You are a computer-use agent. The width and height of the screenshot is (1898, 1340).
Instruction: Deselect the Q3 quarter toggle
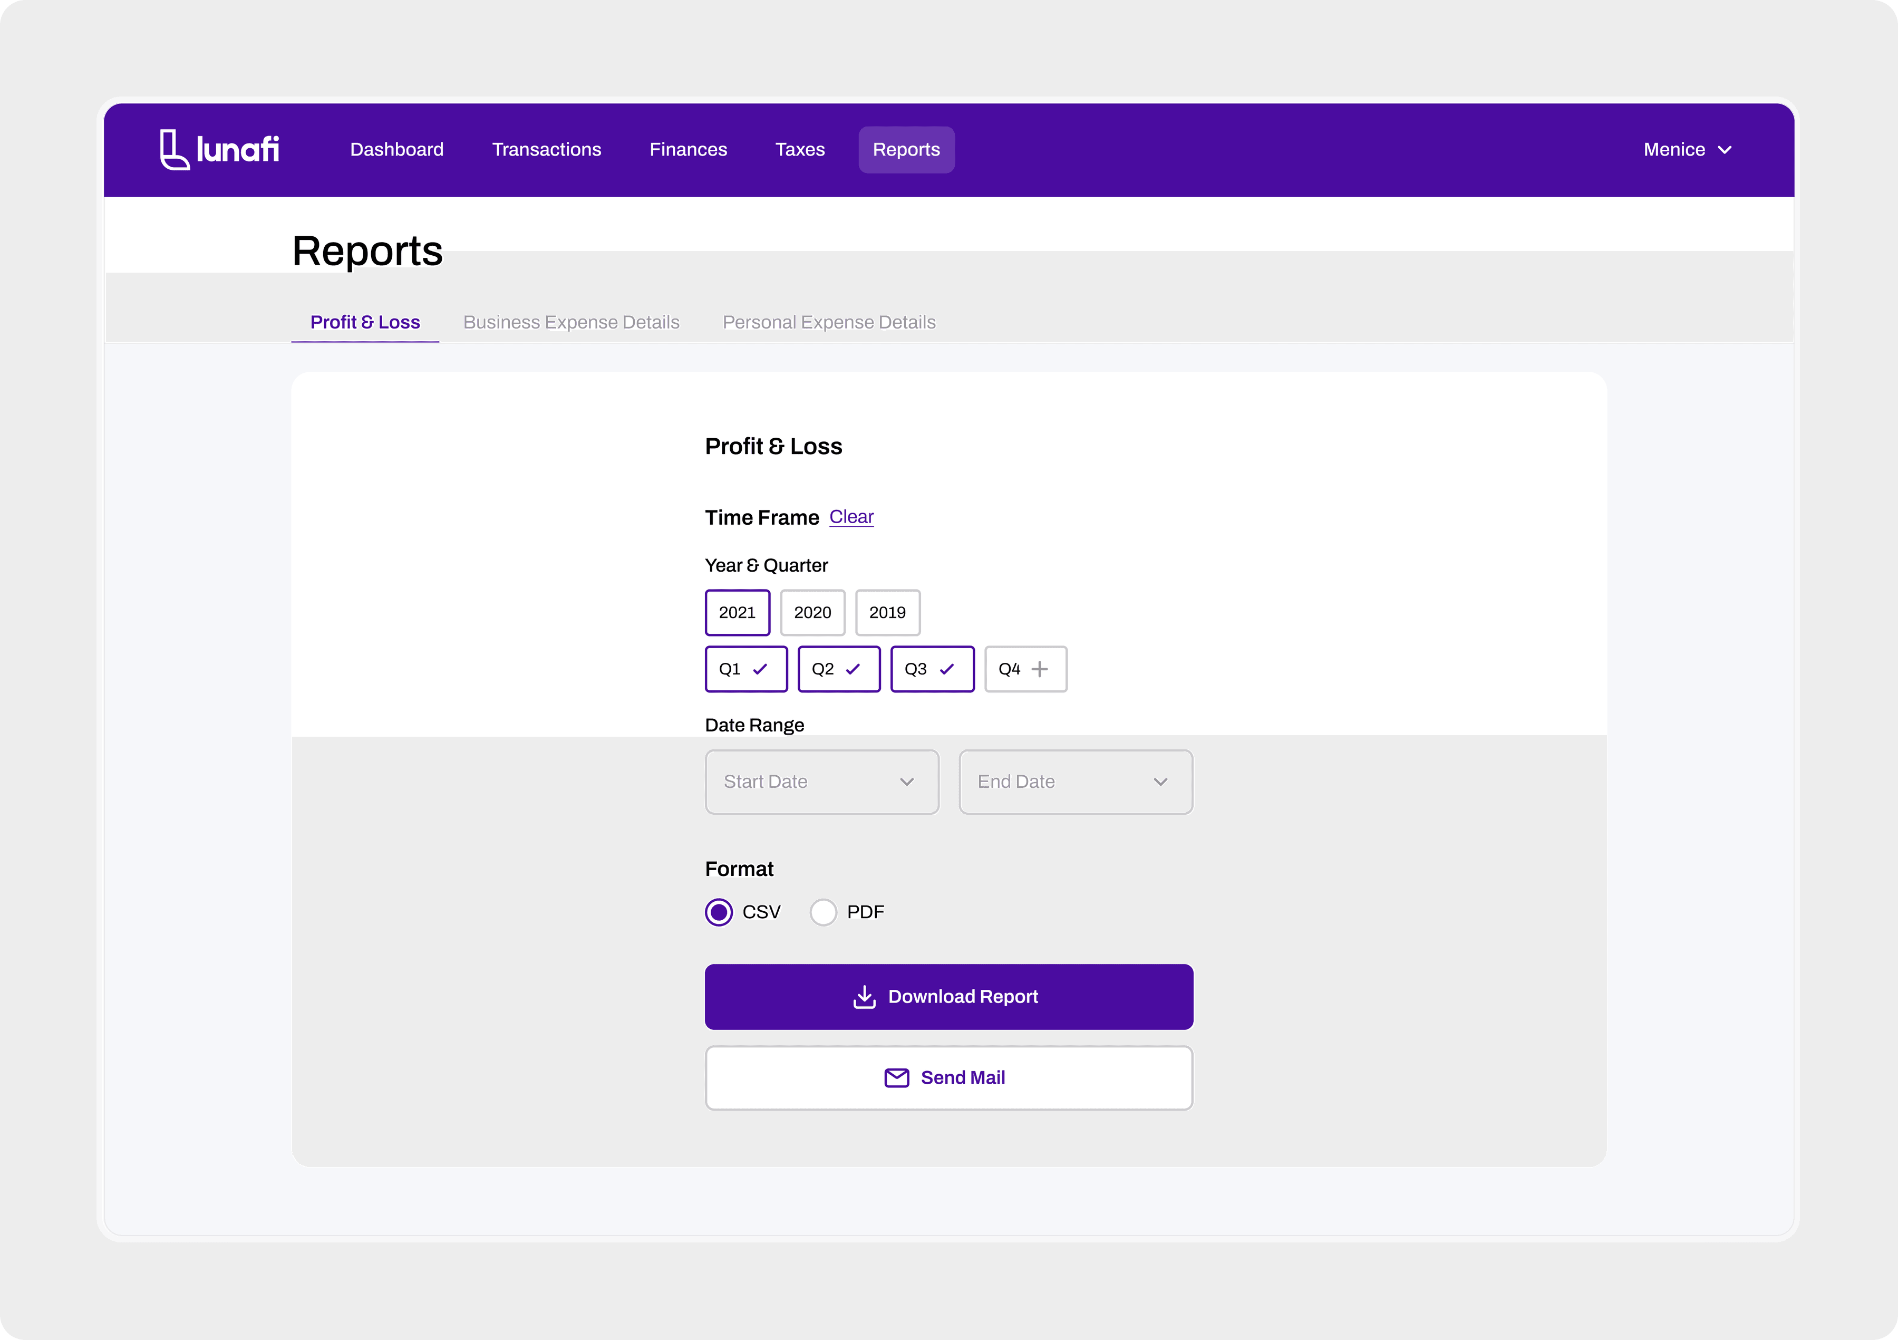tap(933, 669)
